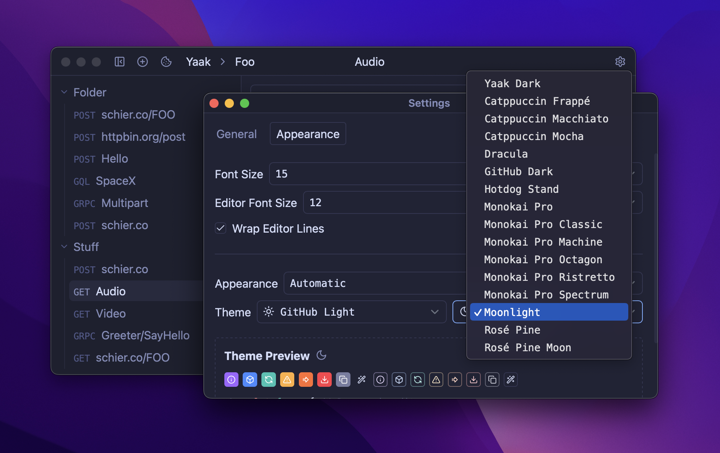Choose Catppuccin Mocha theme
Viewport: 720px width, 453px height.
549,136
